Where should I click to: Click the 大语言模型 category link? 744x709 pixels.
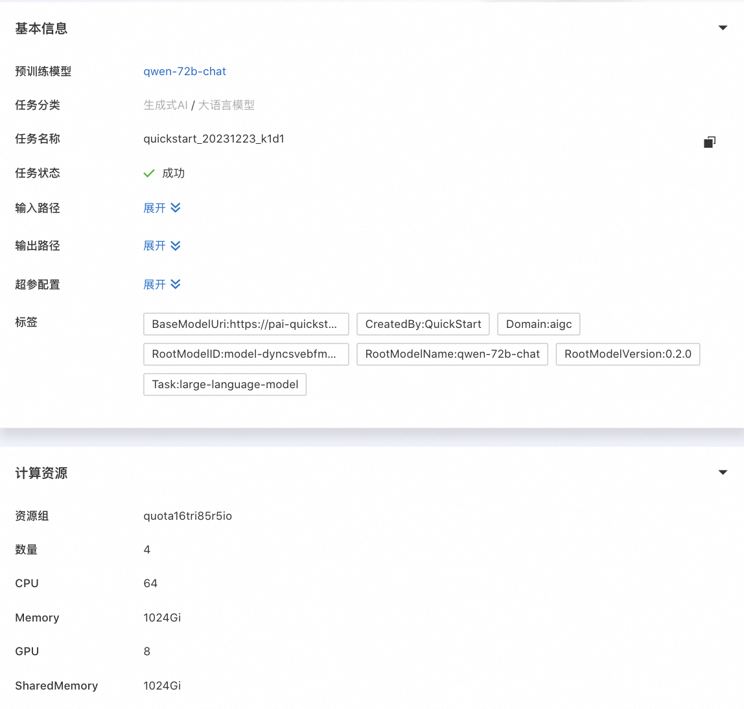coord(226,105)
